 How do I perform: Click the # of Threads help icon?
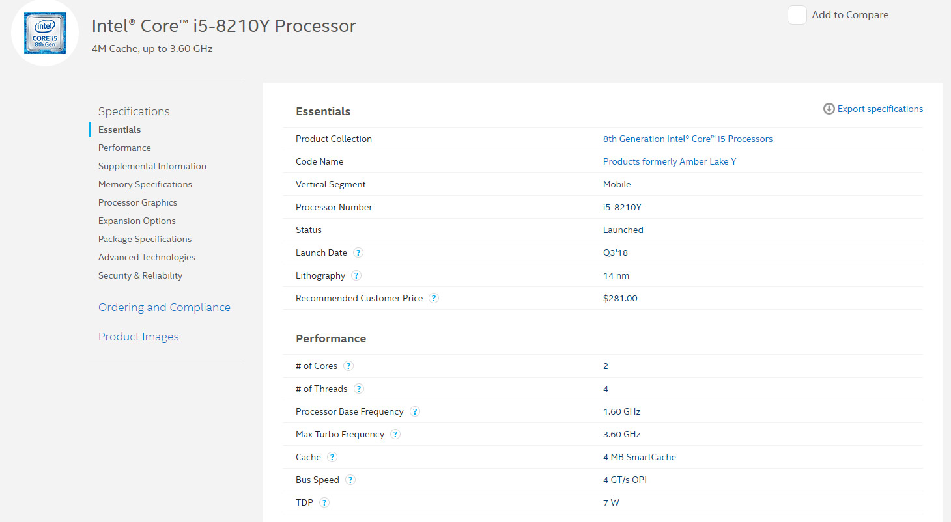pyautogui.click(x=359, y=389)
